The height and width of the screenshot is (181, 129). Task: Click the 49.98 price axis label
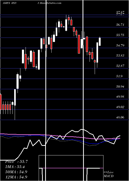coord(120,97)
